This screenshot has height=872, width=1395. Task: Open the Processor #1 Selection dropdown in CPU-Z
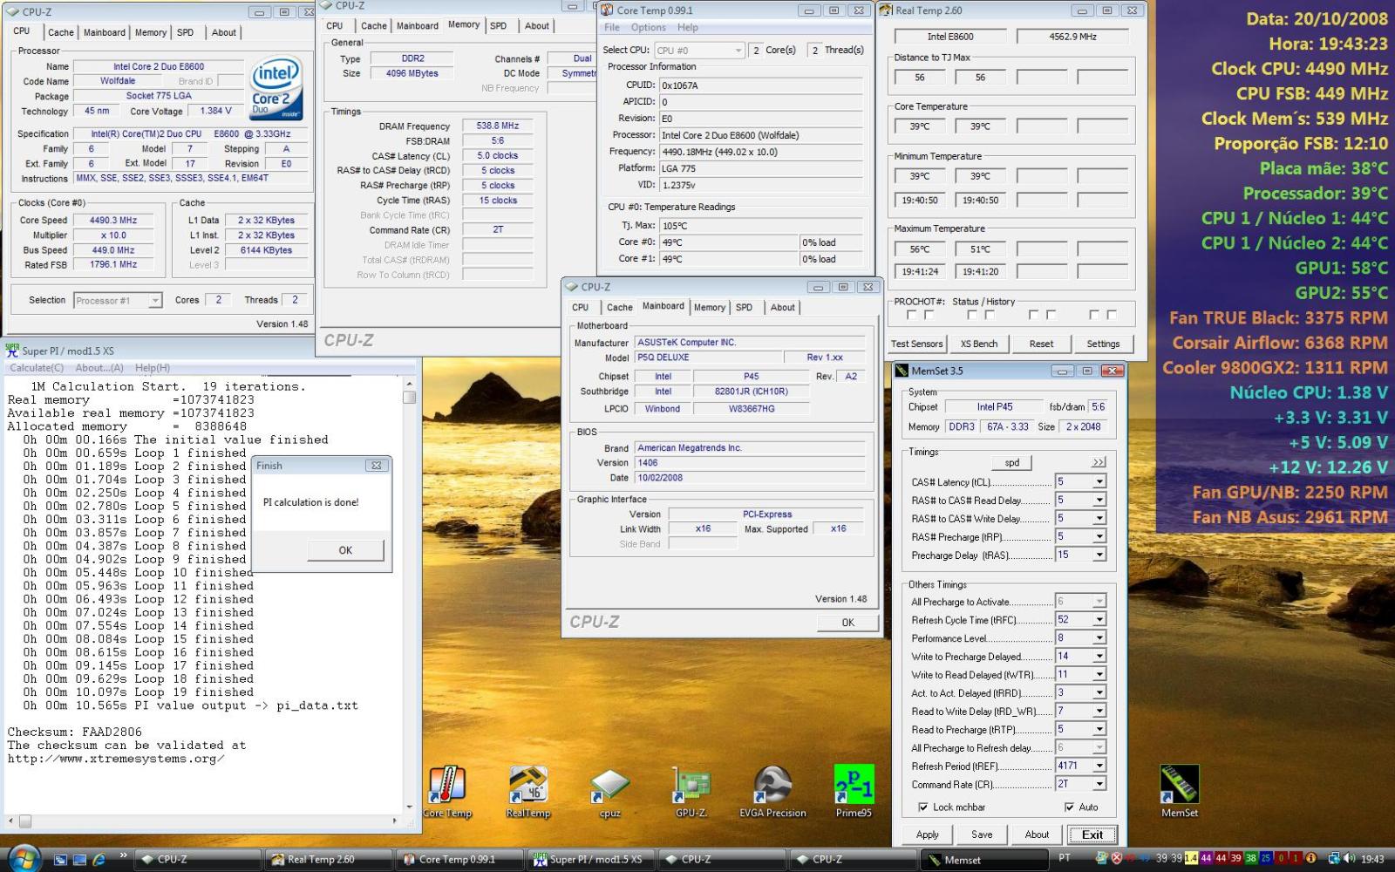coord(118,301)
